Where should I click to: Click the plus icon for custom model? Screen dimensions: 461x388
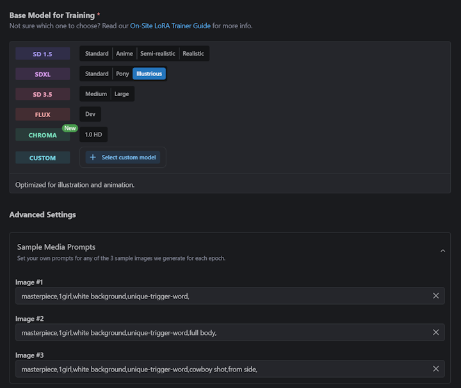click(93, 158)
